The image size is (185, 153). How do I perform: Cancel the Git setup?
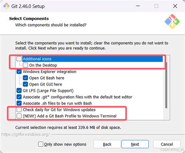point(167,144)
